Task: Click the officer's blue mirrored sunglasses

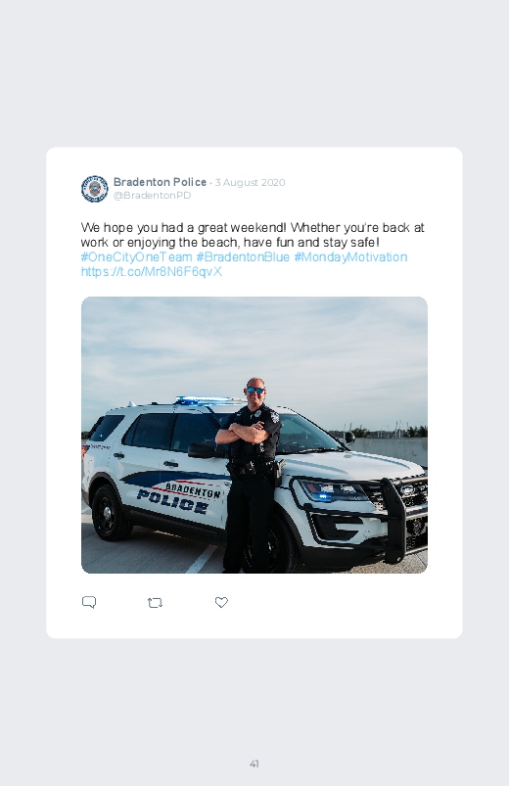Action: click(x=255, y=390)
